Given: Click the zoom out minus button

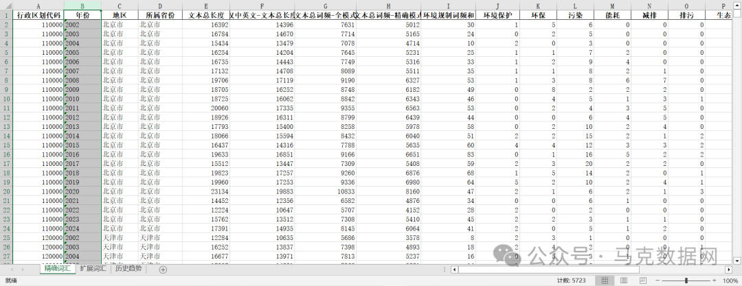Looking at the screenshot, I should click(x=659, y=281).
